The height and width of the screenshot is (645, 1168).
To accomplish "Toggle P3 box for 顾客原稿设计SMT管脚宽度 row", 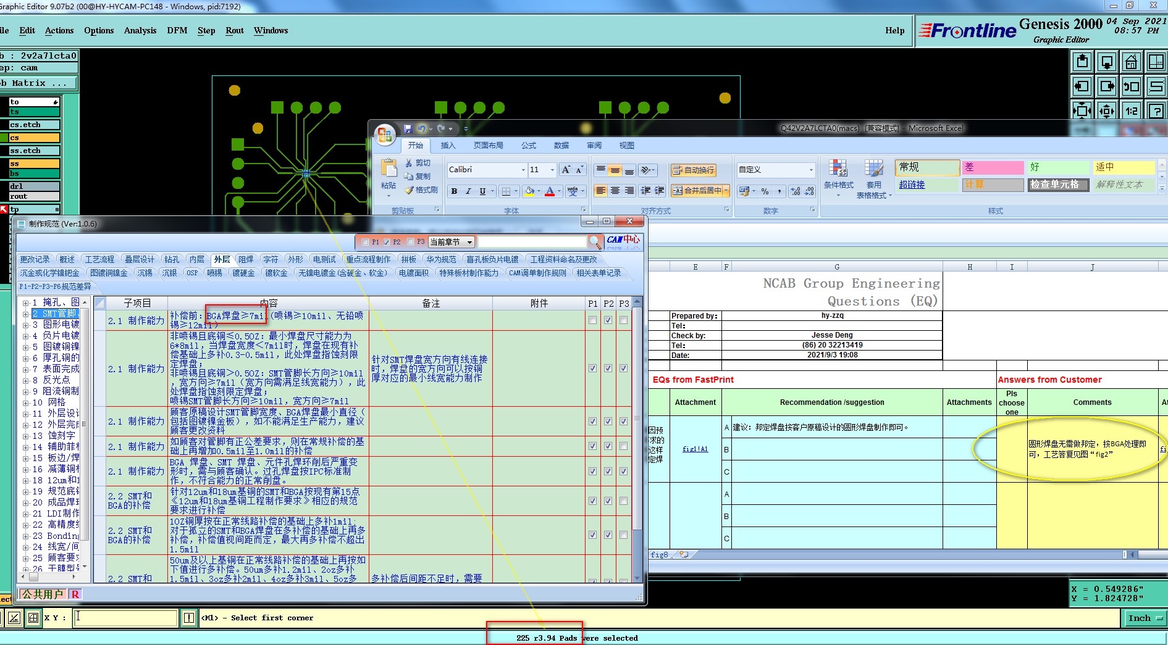I will coord(624,422).
